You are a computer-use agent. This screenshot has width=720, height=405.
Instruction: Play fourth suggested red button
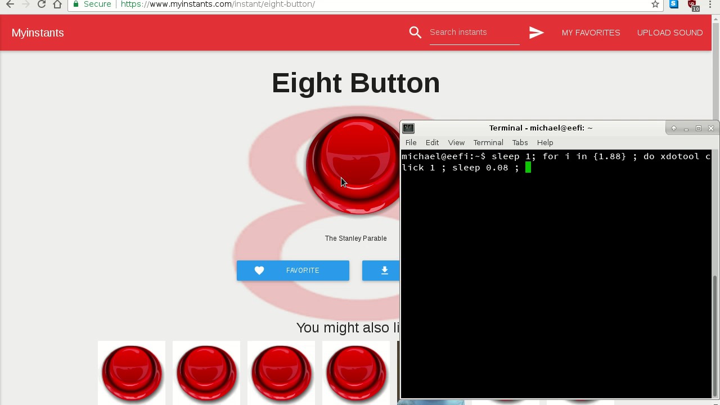[356, 373]
